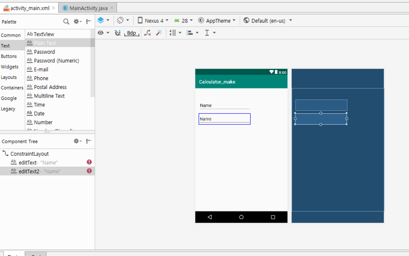Change locale Default (en-us)
This screenshot has width=409, height=256.
tap(267, 21)
